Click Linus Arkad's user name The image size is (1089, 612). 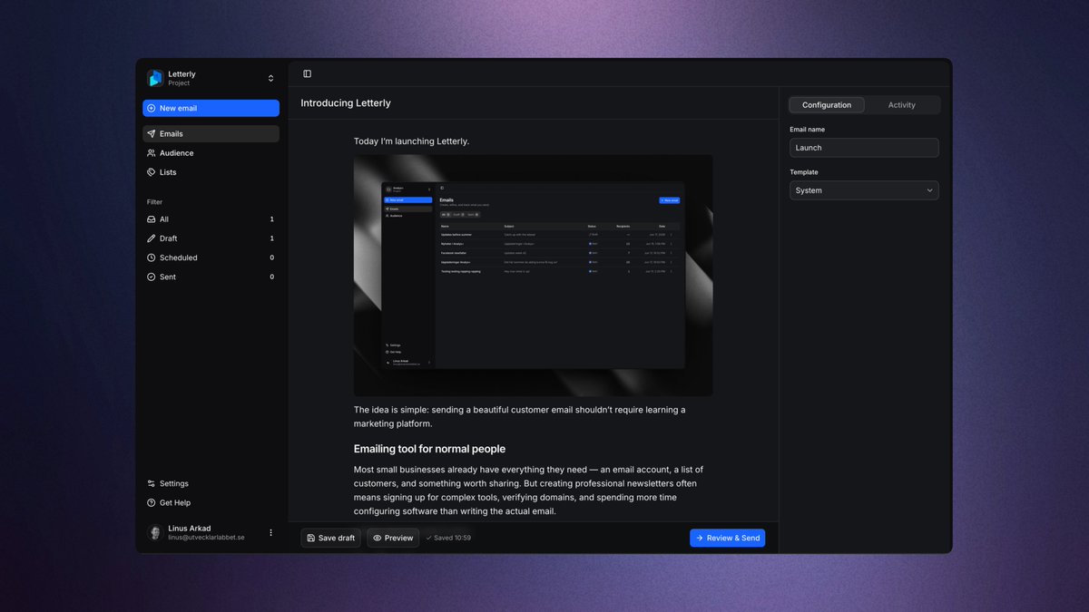point(191,528)
